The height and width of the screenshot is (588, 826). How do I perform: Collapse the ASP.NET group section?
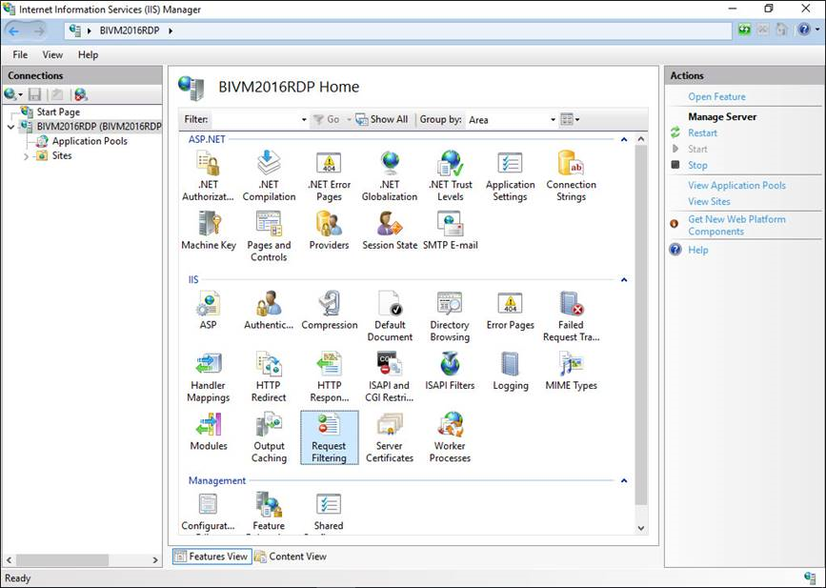click(624, 139)
